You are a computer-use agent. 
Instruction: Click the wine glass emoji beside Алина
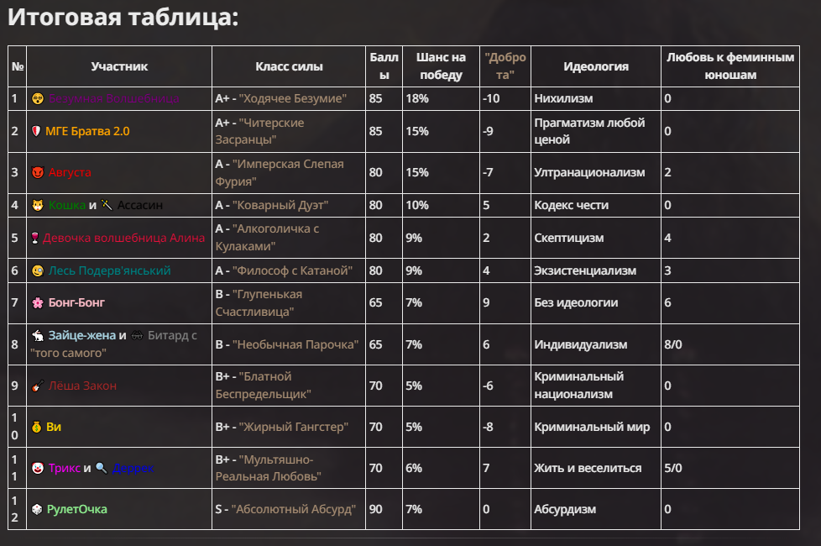click(x=36, y=238)
